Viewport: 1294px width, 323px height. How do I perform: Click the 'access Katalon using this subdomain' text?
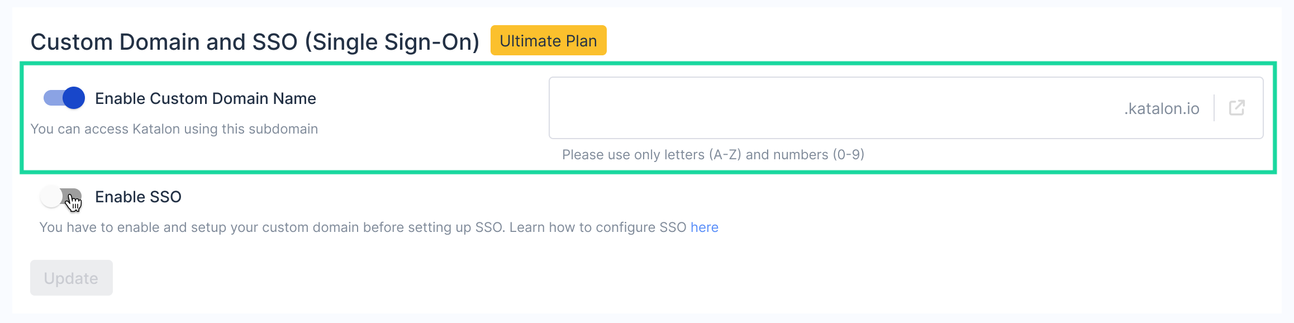[x=174, y=129]
